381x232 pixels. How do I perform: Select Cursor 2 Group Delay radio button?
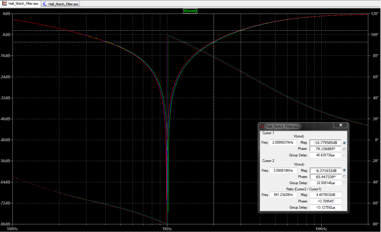(x=344, y=183)
